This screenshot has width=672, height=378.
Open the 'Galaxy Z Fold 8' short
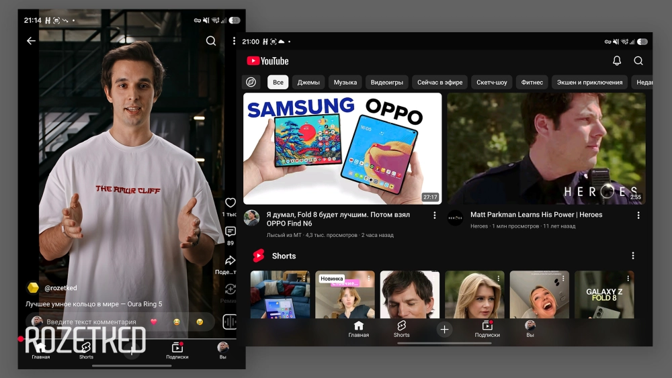pyautogui.click(x=604, y=295)
